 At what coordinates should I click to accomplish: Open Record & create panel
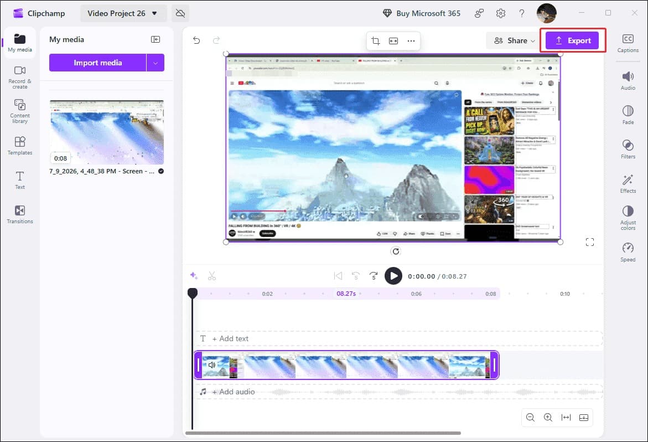[x=19, y=78]
